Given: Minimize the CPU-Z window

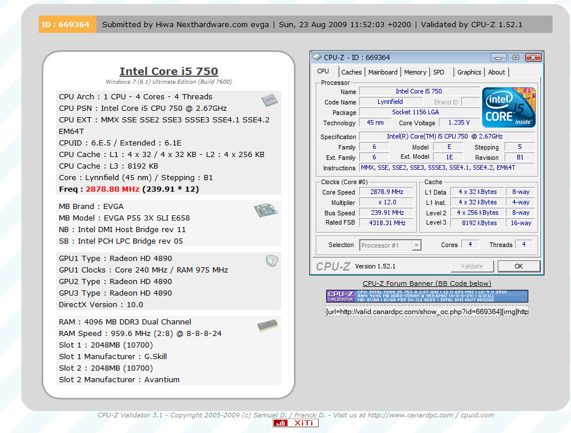Looking at the screenshot, I should pos(498,58).
